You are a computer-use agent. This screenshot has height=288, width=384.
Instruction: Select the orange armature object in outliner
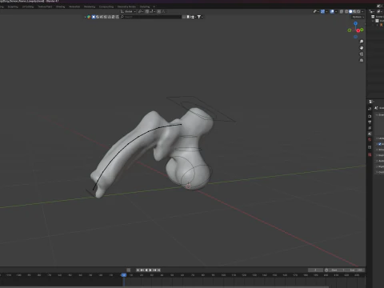coord(381,25)
